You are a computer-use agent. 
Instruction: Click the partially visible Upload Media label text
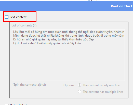[x=19, y=104]
